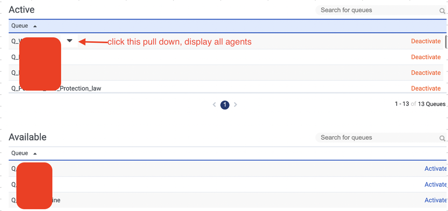Deactivate the queue ending in Protection_law
The height and width of the screenshot is (211, 448).
[426, 88]
